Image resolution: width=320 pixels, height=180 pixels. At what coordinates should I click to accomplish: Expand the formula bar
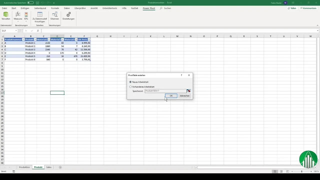tap(318, 31)
